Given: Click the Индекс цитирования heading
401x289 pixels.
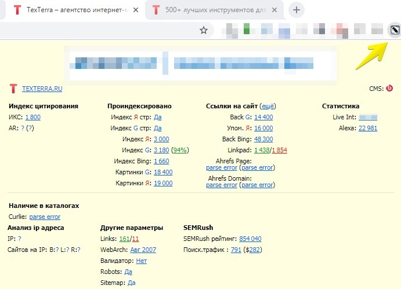Looking at the screenshot, I should [x=44, y=106].
